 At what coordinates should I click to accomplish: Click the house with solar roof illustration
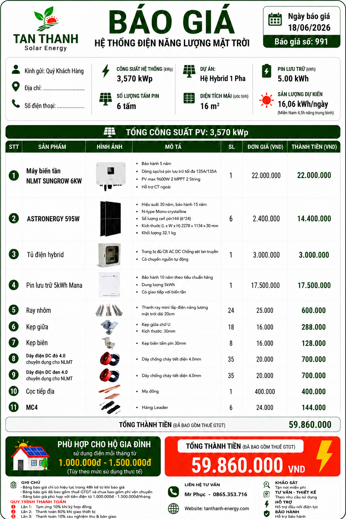click(30, 455)
